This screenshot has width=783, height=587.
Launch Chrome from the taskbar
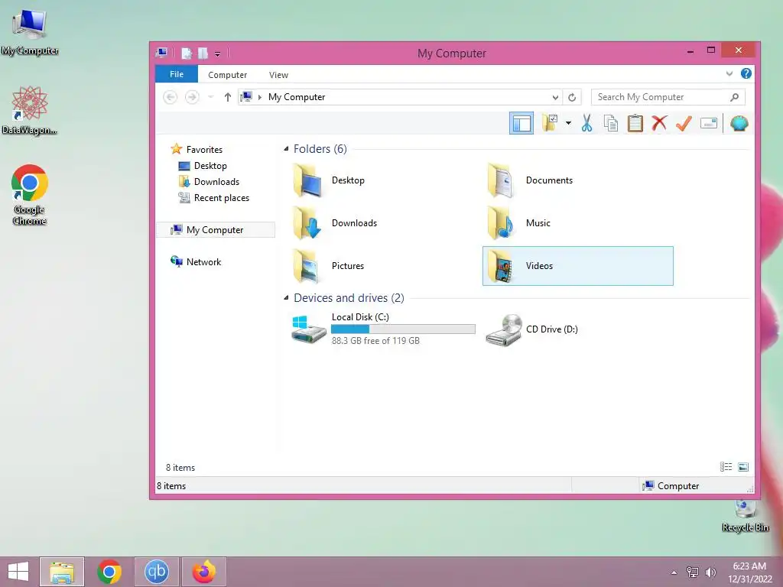[x=109, y=572]
